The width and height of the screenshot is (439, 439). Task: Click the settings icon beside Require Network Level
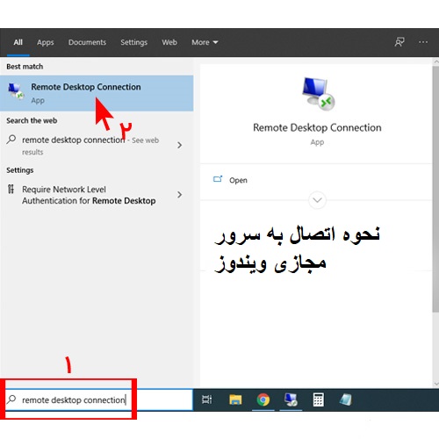click(11, 189)
